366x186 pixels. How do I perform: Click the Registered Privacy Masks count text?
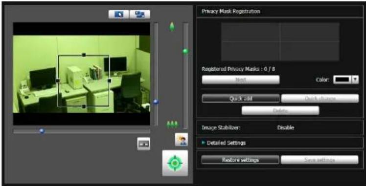coord(238,69)
